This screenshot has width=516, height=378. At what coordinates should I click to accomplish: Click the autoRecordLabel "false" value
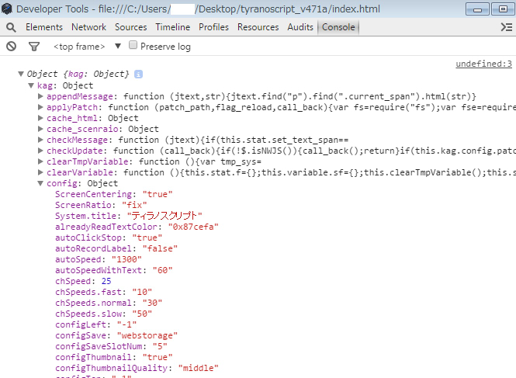[160, 248]
